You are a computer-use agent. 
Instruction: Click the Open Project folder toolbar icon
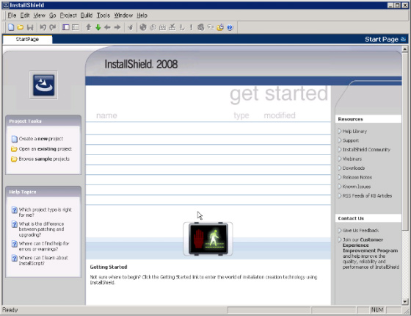(x=21, y=27)
